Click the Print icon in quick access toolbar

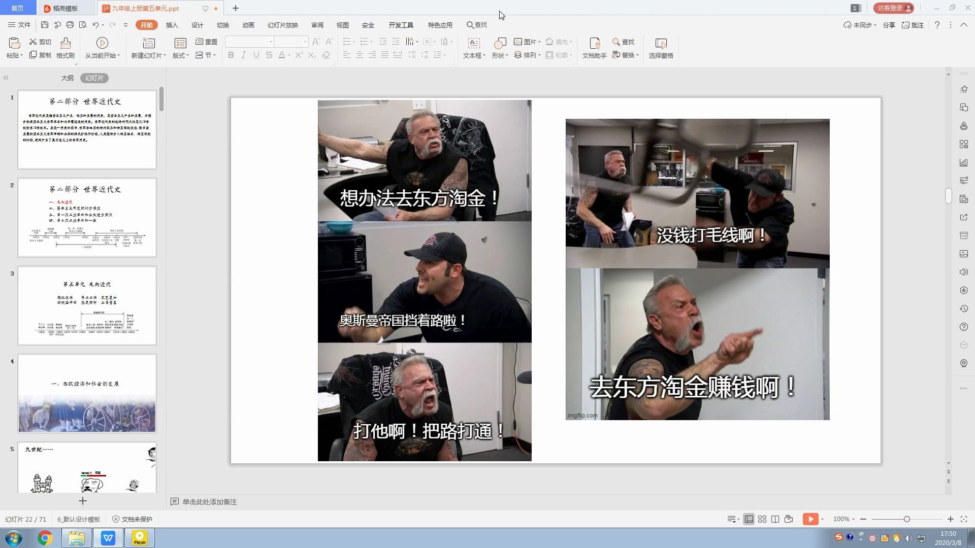click(x=70, y=24)
